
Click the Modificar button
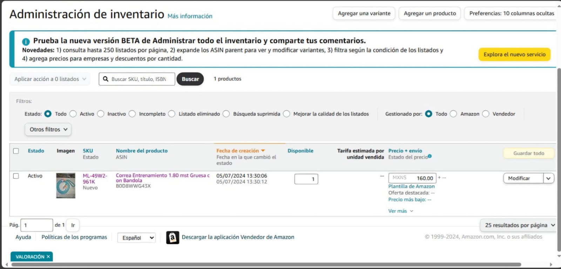(523, 178)
